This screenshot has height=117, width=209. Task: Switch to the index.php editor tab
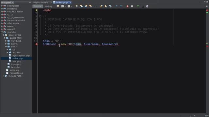62,3
